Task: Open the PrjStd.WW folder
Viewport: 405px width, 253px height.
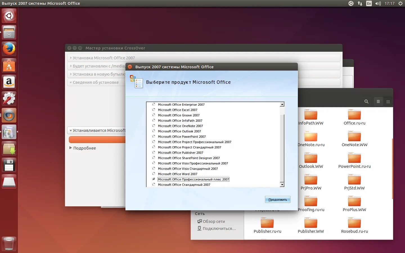Action: (x=354, y=182)
